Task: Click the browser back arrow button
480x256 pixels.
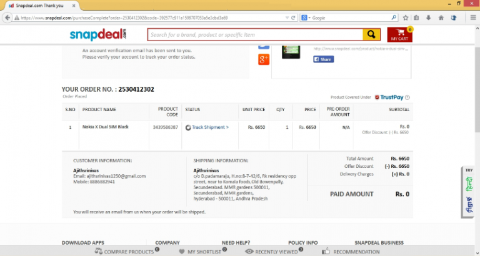Action: click(7, 17)
